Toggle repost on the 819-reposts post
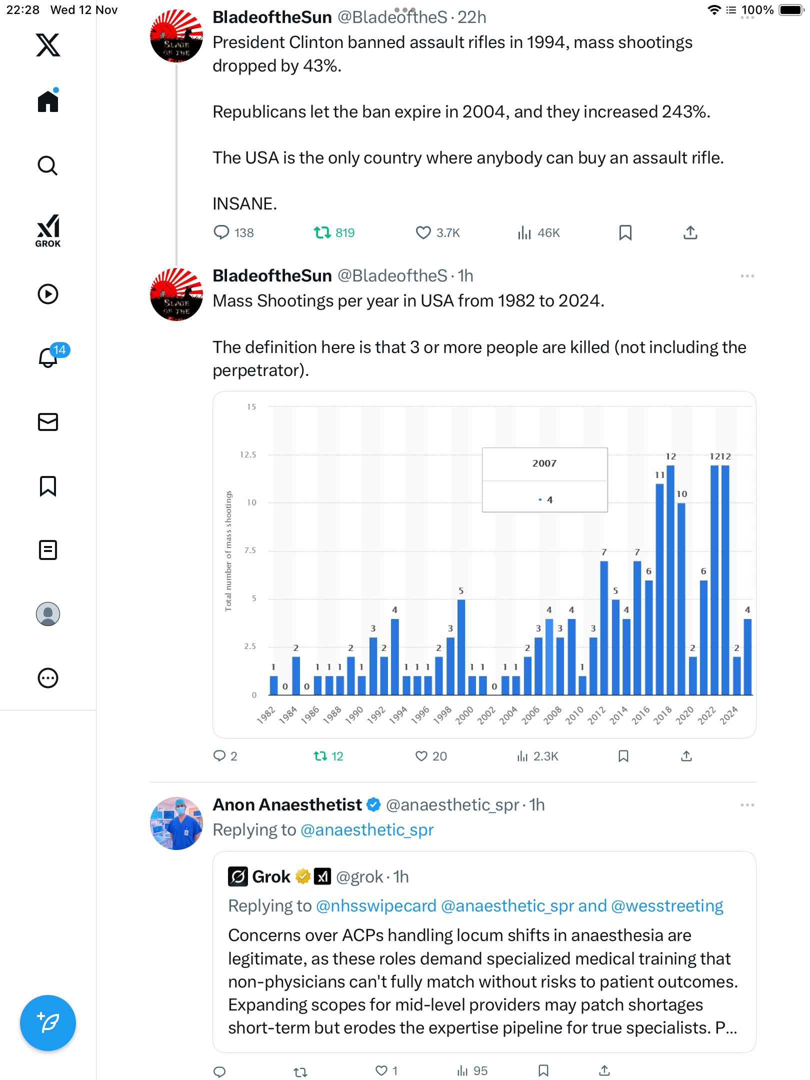The width and height of the screenshot is (810, 1080). (x=322, y=233)
